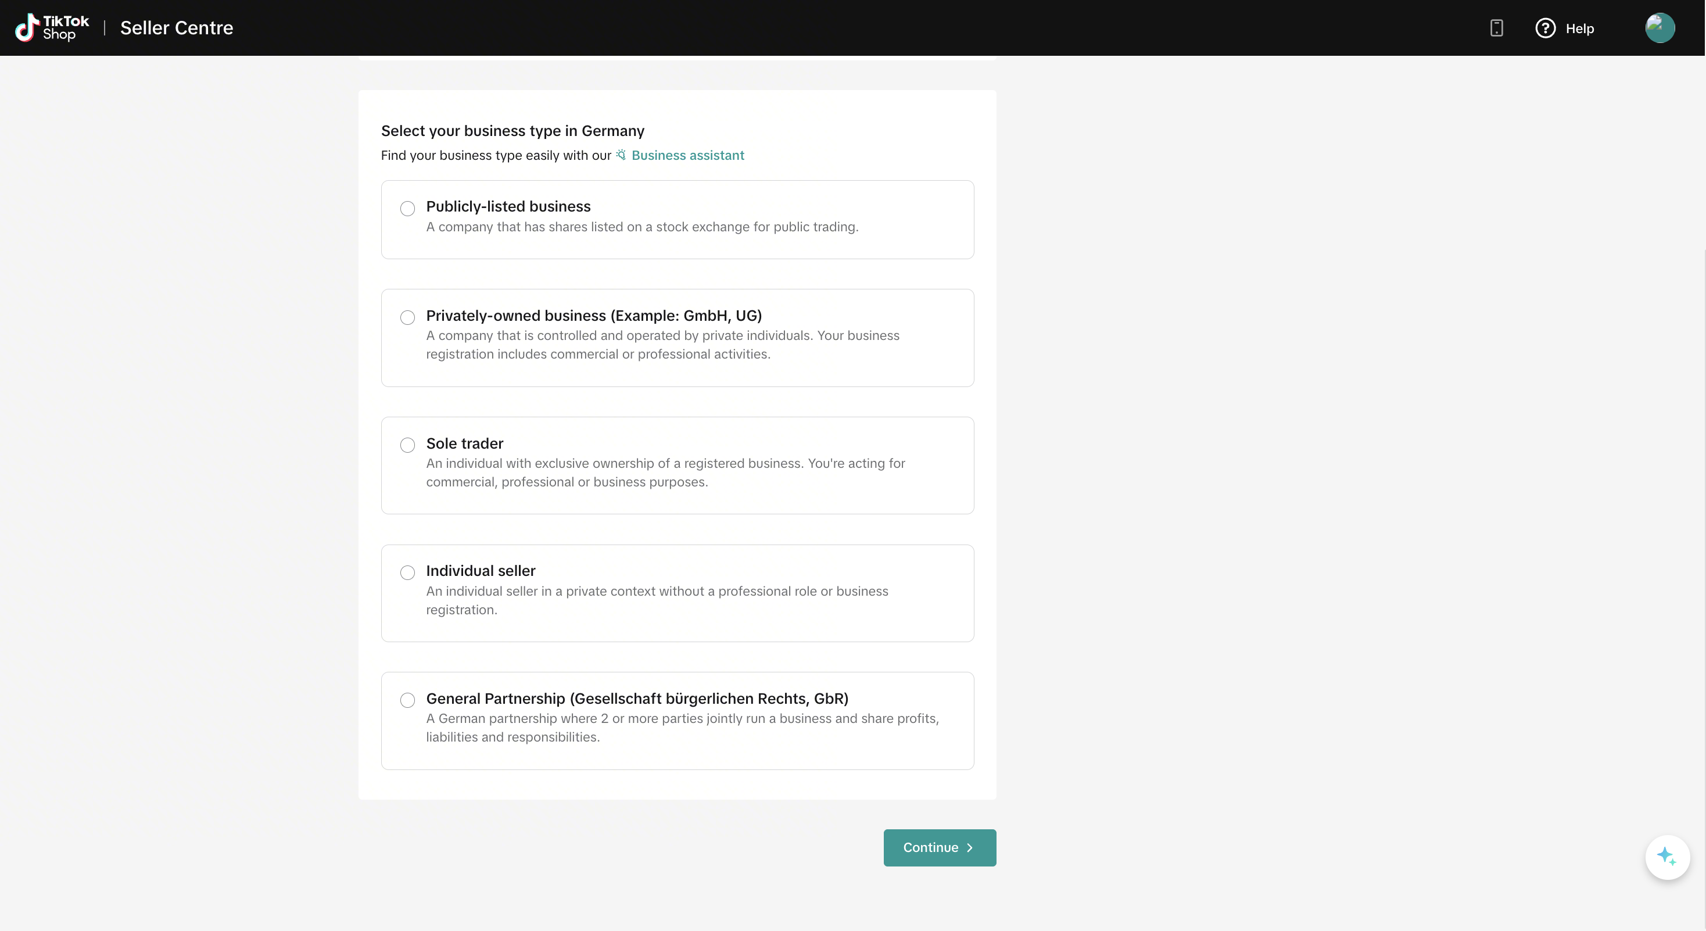Image resolution: width=1706 pixels, height=931 pixels.
Task: Select the Publicly-listed business radio button
Action: (407, 209)
